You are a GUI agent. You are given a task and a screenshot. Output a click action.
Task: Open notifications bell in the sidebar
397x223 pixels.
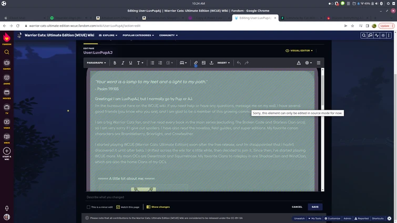point(7,208)
